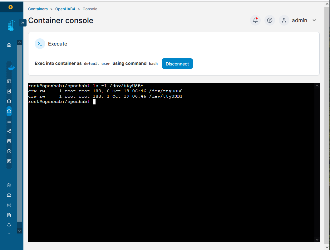Click the 'Console' breadcrumb text
Screen dimensions: 330x250
pyautogui.click(x=90, y=9)
